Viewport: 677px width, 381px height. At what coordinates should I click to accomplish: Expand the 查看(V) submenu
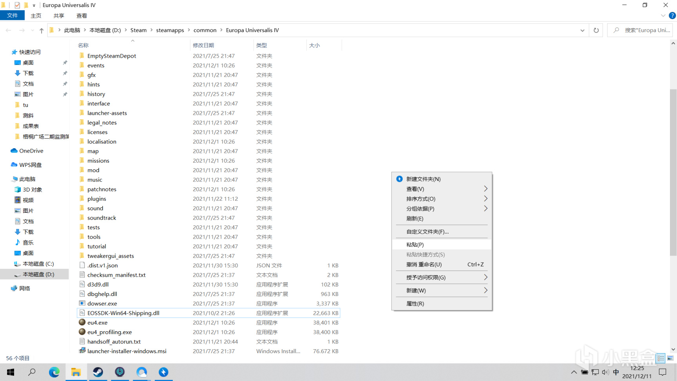click(442, 189)
